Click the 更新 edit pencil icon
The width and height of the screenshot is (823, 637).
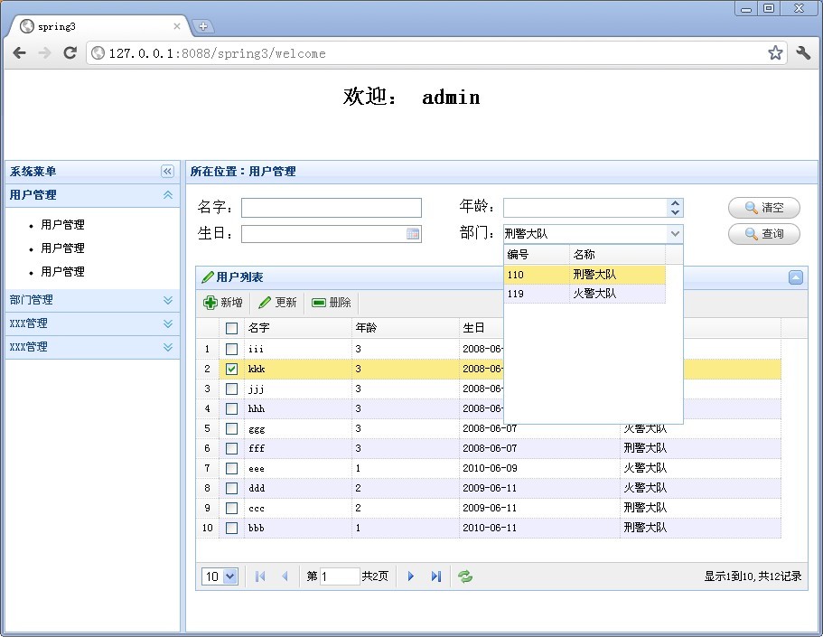click(x=265, y=303)
